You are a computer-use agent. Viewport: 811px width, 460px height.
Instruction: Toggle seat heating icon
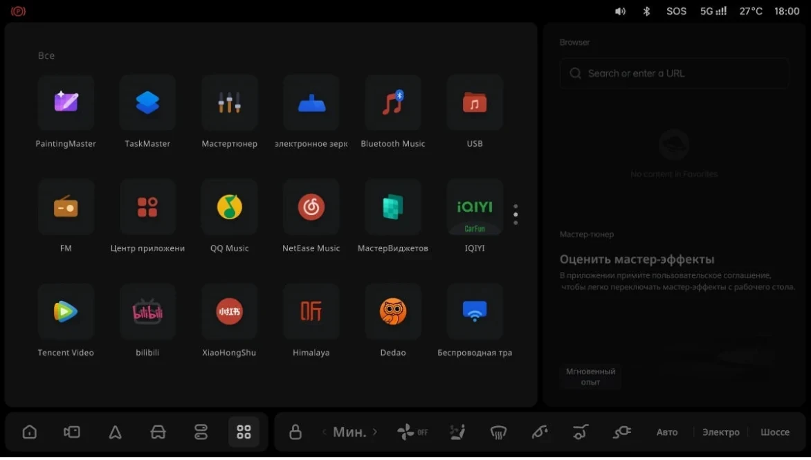(x=457, y=432)
